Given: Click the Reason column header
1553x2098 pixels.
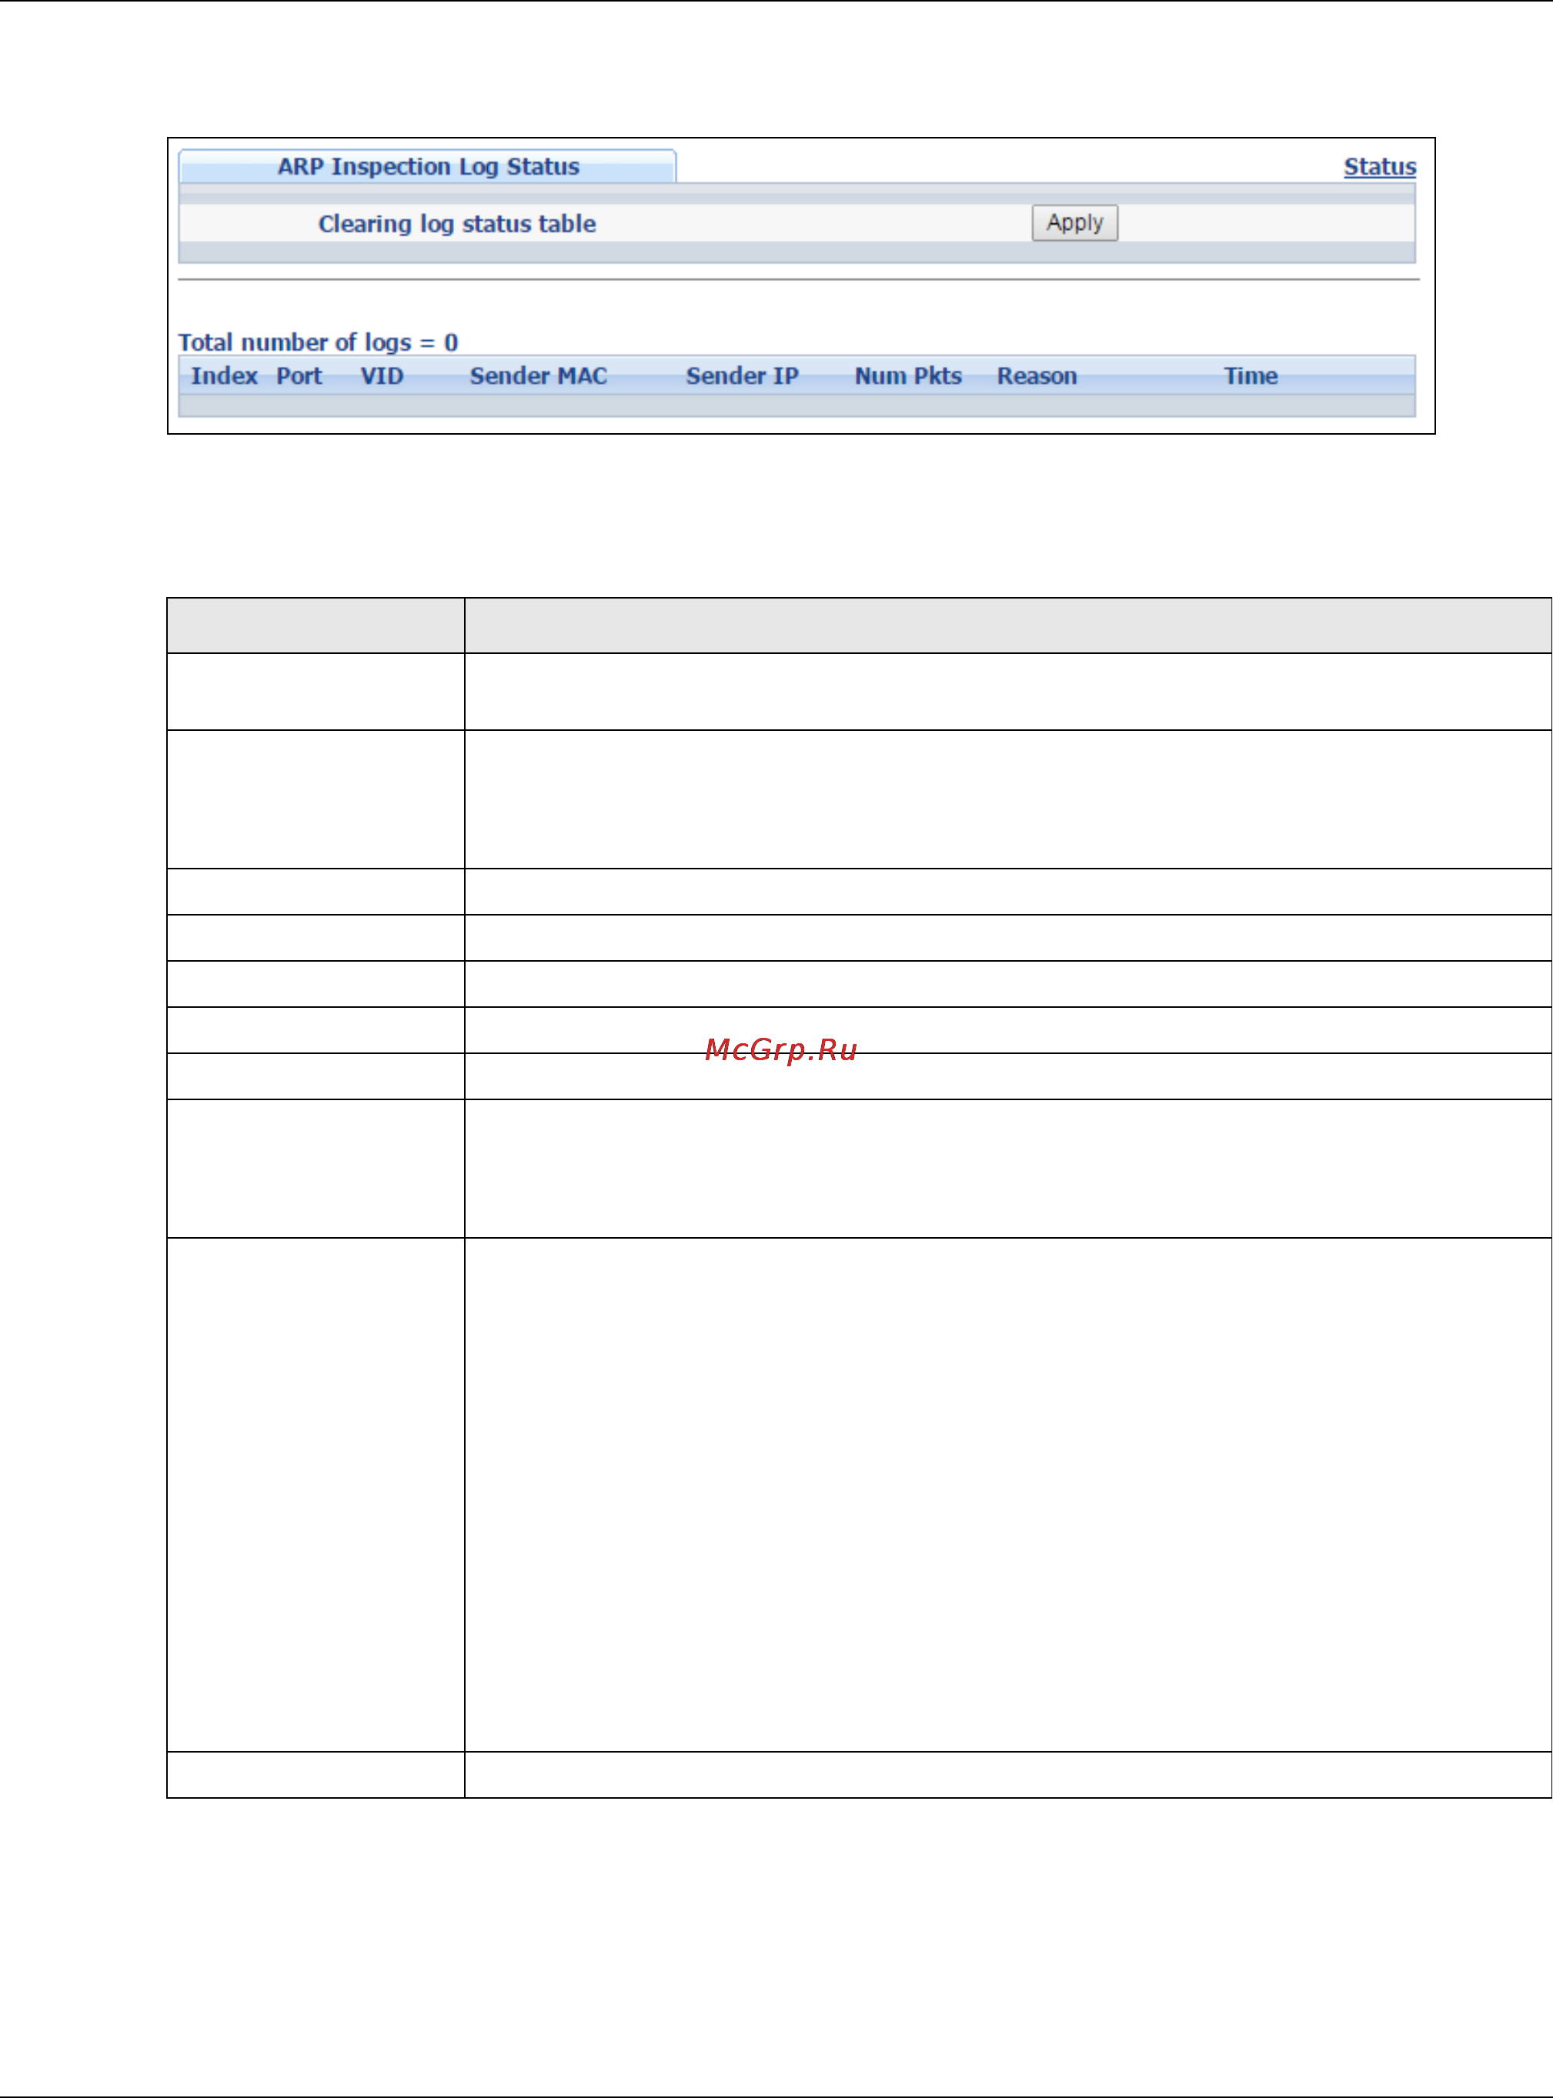Looking at the screenshot, I should coord(1037,375).
